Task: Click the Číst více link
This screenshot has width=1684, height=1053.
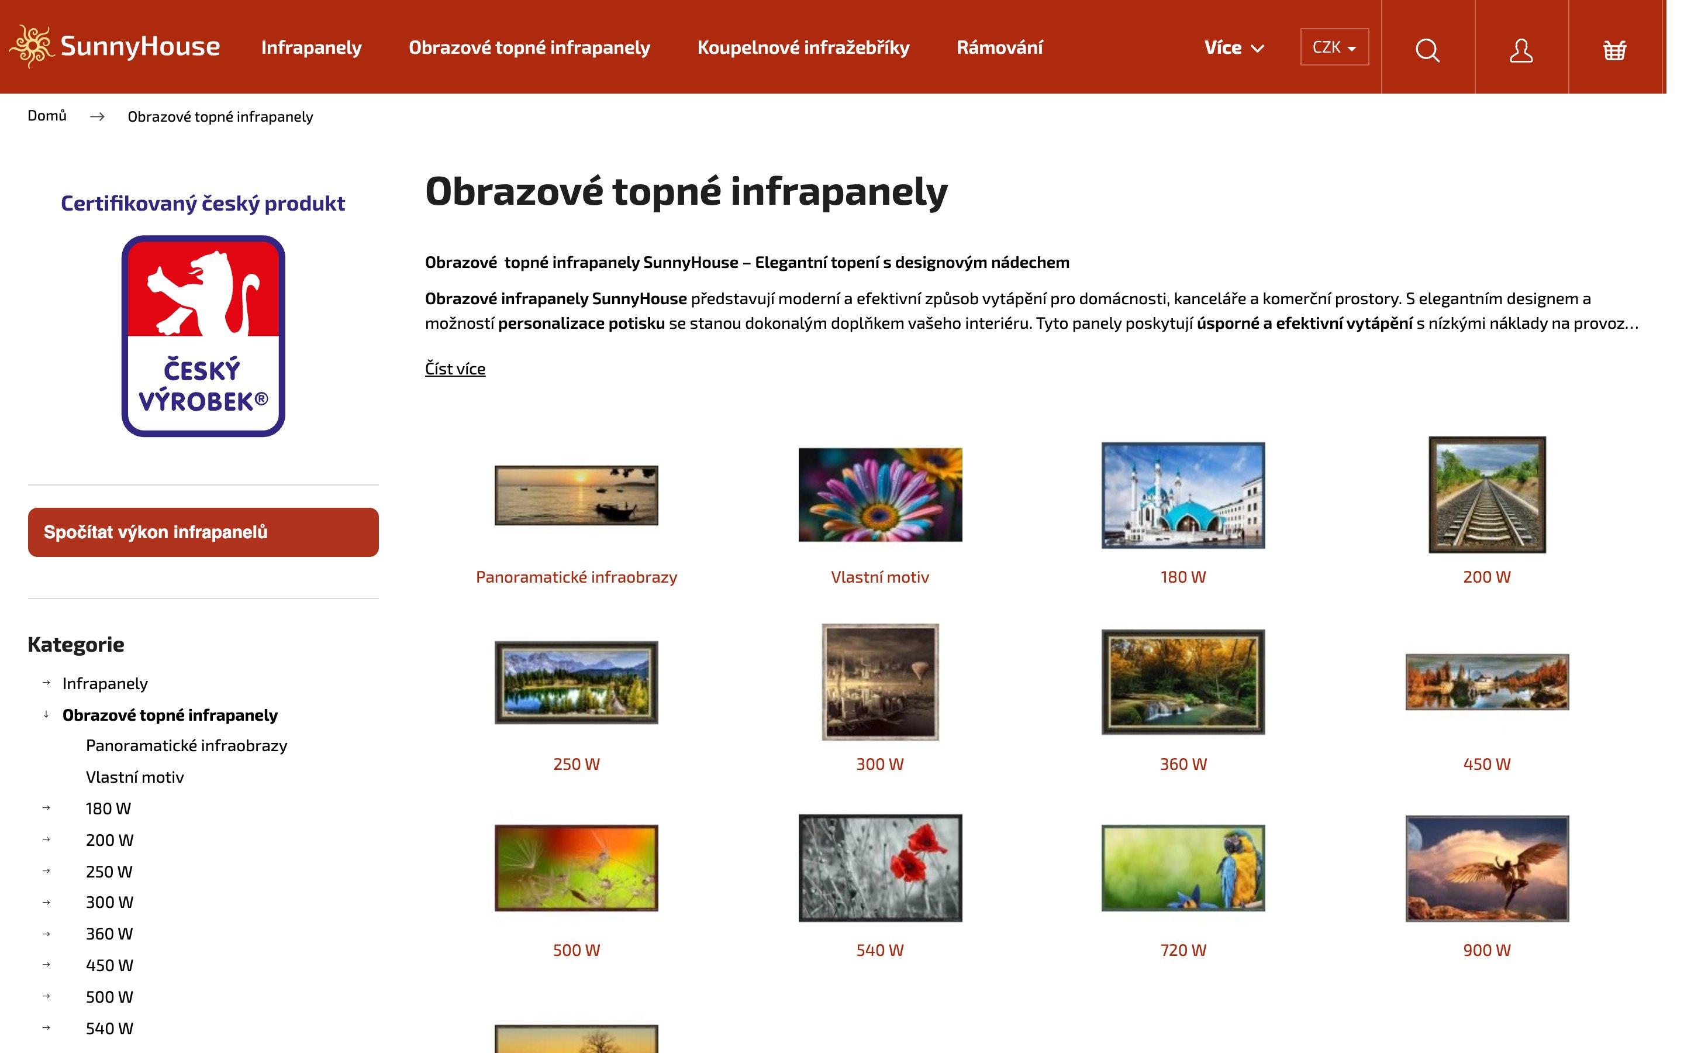Action: [x=455, y=369]
